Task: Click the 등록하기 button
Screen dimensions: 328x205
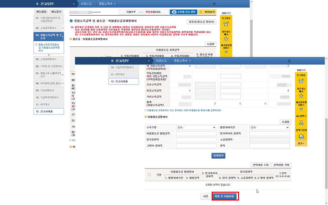Action: (x=218, y=156)
